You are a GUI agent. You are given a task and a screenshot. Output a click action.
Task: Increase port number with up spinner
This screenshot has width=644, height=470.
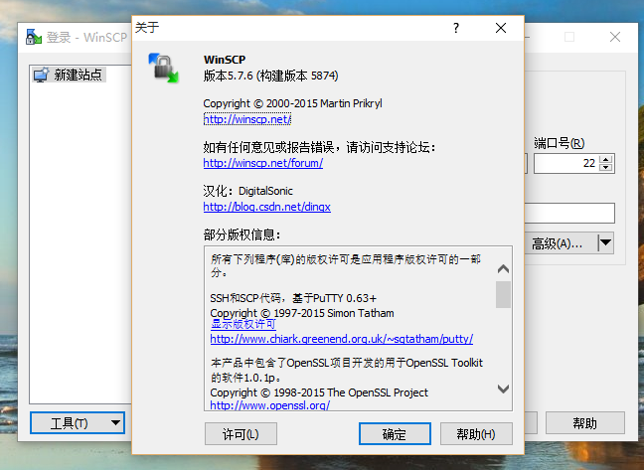click(x=606, y=158)
